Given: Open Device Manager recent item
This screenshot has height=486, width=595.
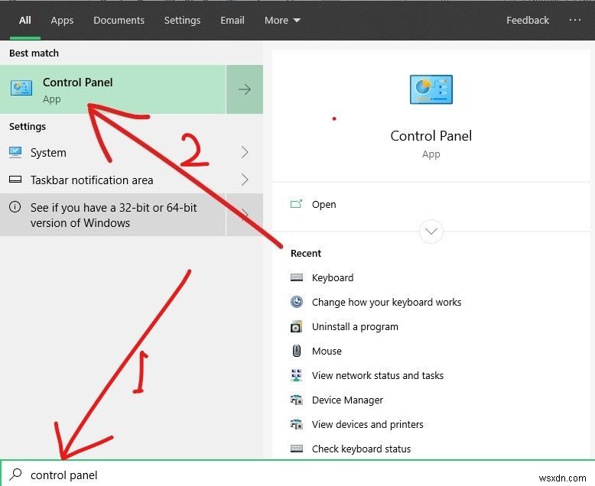Looking at the screenshot, I should point(347,400).
